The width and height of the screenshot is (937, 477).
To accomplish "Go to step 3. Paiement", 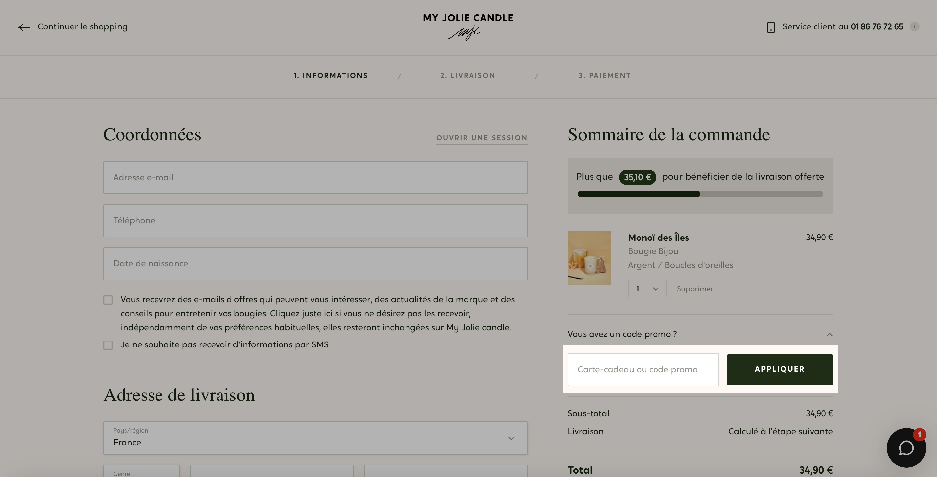I will 604,76.
